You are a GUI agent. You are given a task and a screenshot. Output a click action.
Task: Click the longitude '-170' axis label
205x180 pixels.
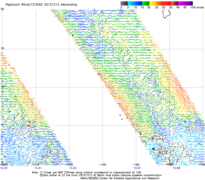tap(69, 165)
